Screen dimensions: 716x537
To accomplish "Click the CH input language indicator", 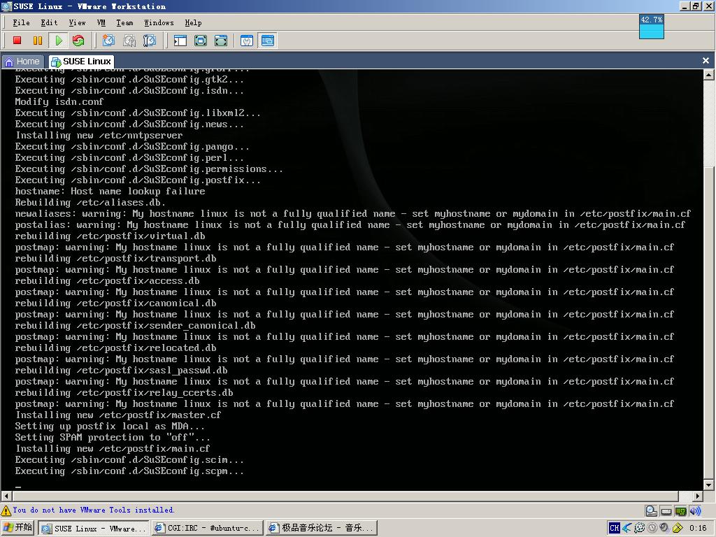I will pyautogui.click(x=614, y=528).
